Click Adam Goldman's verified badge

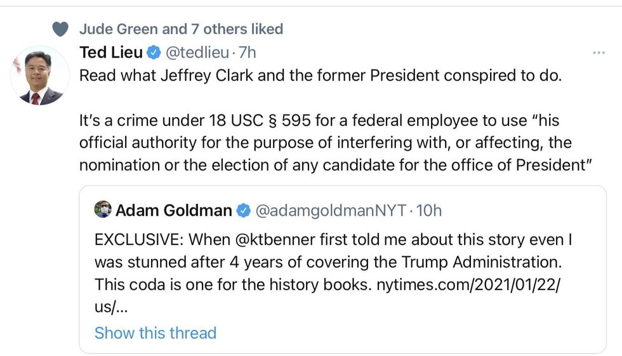(x=243, y=210)
